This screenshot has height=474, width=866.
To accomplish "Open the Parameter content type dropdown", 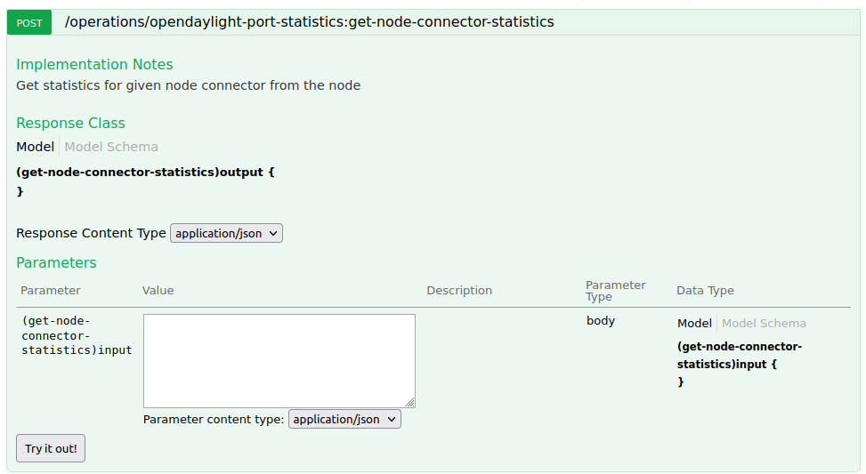I will [x=344, y=419].
